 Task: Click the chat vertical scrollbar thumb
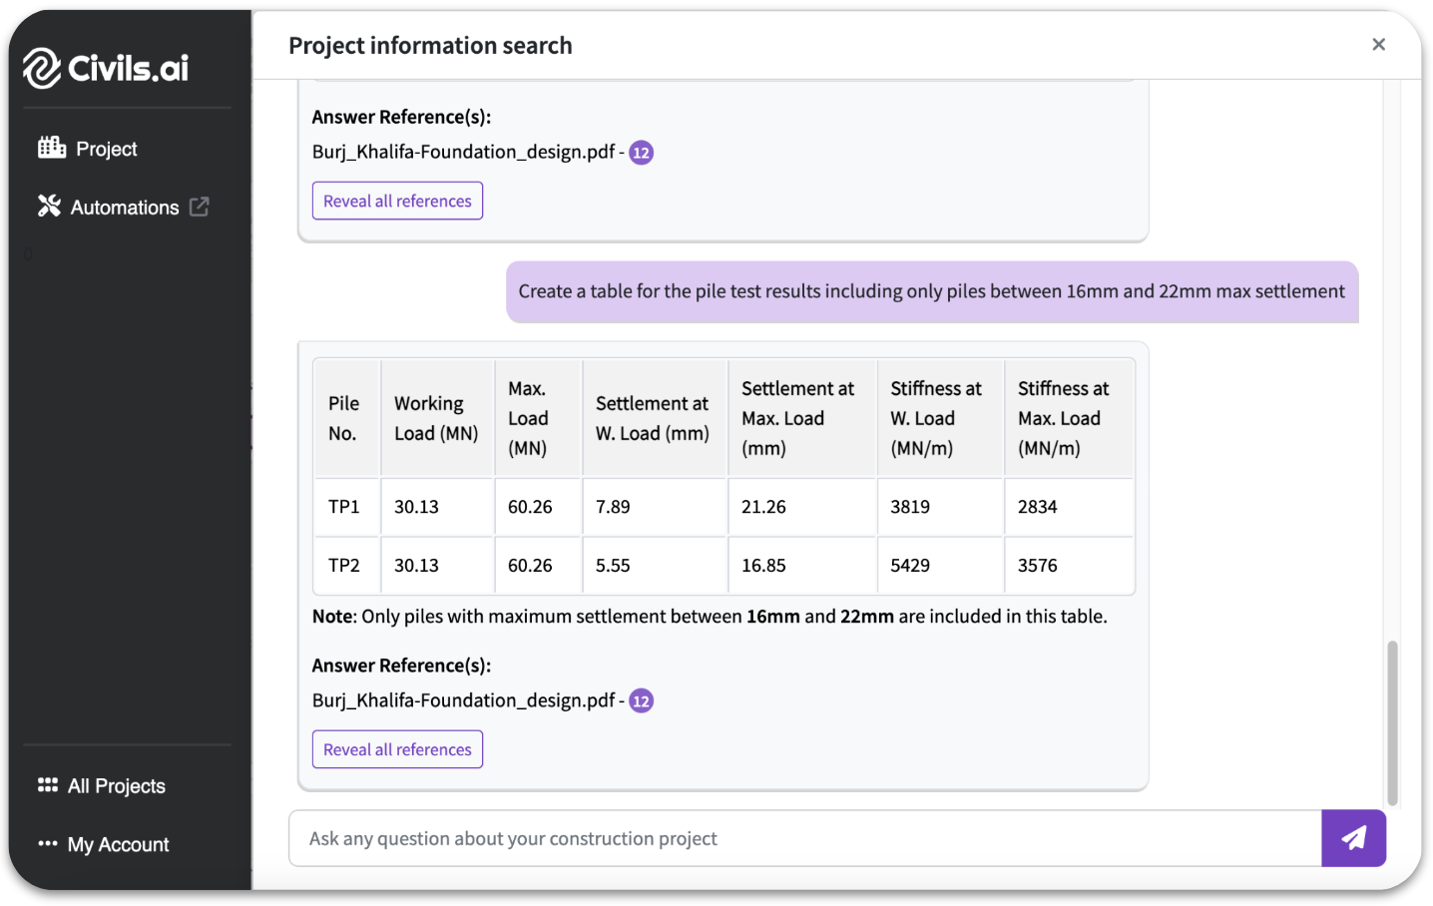click(x=1392, y=722)
